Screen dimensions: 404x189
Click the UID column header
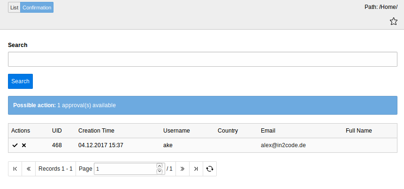click(x=57, y=131)
